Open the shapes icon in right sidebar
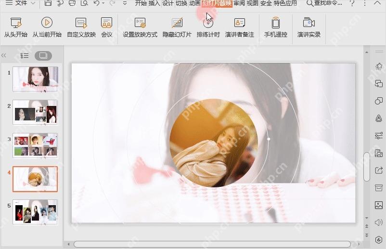This screenshot has width=386, height=249. [379, 101]
